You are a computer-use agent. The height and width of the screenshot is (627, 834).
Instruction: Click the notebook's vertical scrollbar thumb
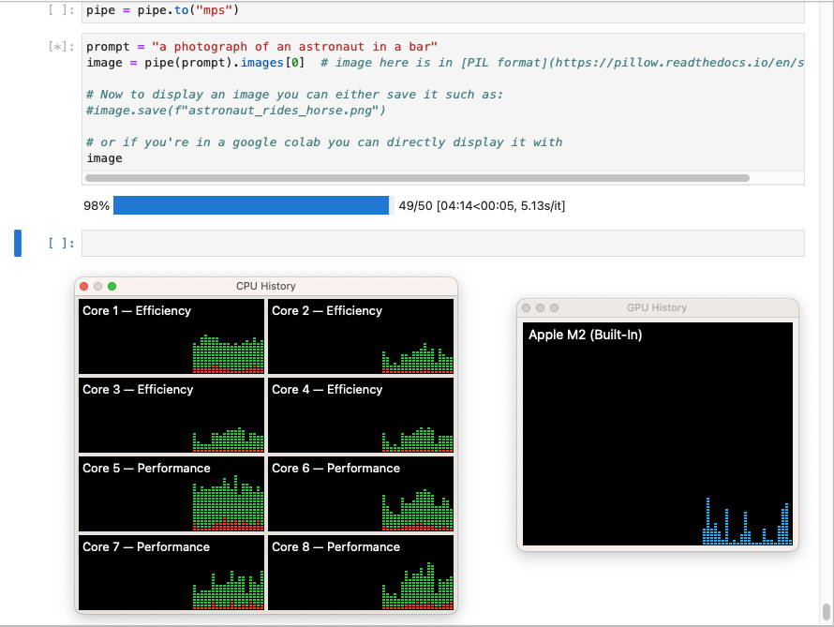tap(826, 611)
